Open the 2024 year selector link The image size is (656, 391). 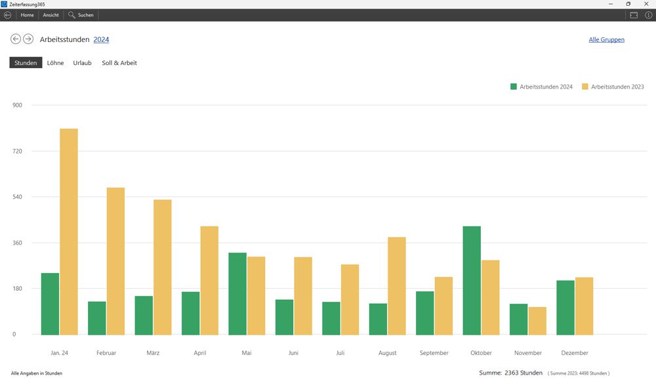pyautogui.click(x=101, y=39)
